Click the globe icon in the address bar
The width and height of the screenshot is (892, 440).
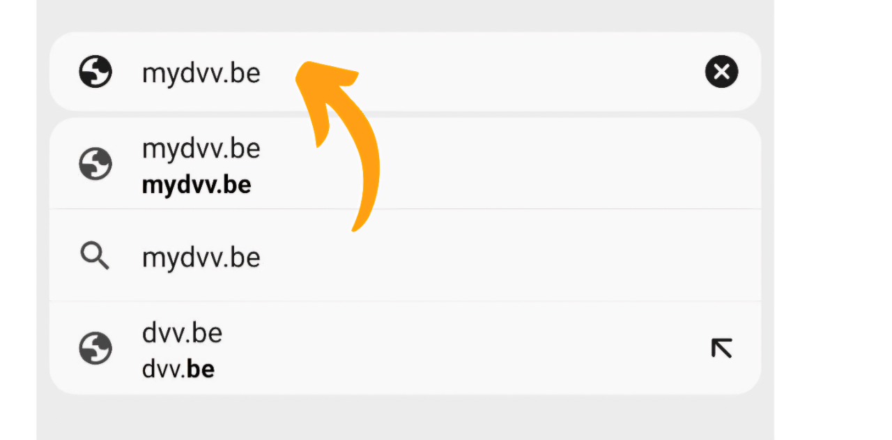point(95,72)
